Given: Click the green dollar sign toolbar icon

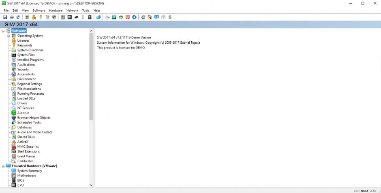Looking at the screenshot, I should [170, 17].
